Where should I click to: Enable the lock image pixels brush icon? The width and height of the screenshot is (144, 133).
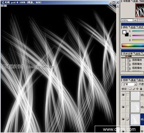134,89
